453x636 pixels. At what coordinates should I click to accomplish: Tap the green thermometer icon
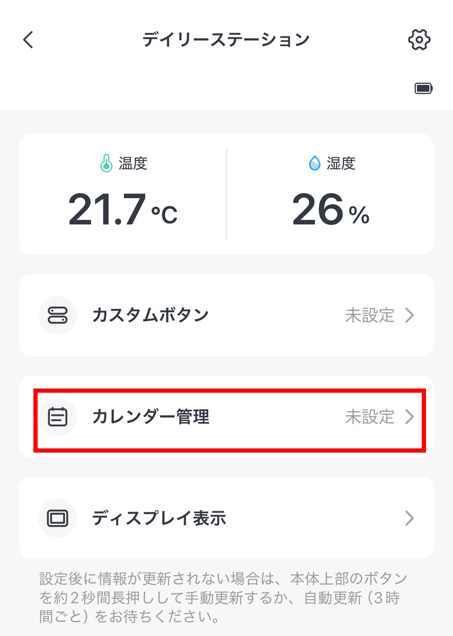point(106,164)
